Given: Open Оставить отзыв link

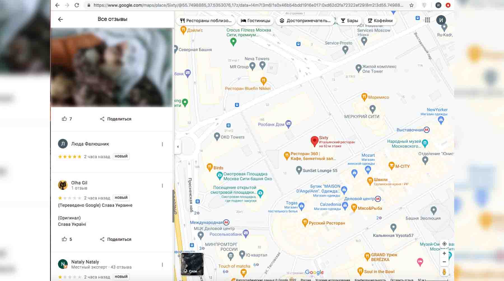Looking at the screenshot, I should tap(402, 280).
